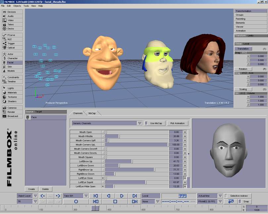
Task: Enable the Use MoCap checkbox
Action: click(x=146, y=123)
